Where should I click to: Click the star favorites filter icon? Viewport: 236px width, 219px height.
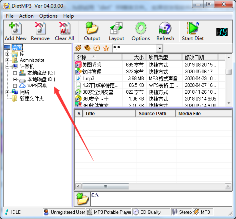tap(106, 48)
